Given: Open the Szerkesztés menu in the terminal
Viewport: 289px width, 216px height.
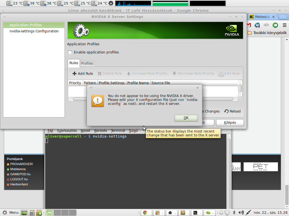Looking at the screenshot, I should tap(67, 130).
